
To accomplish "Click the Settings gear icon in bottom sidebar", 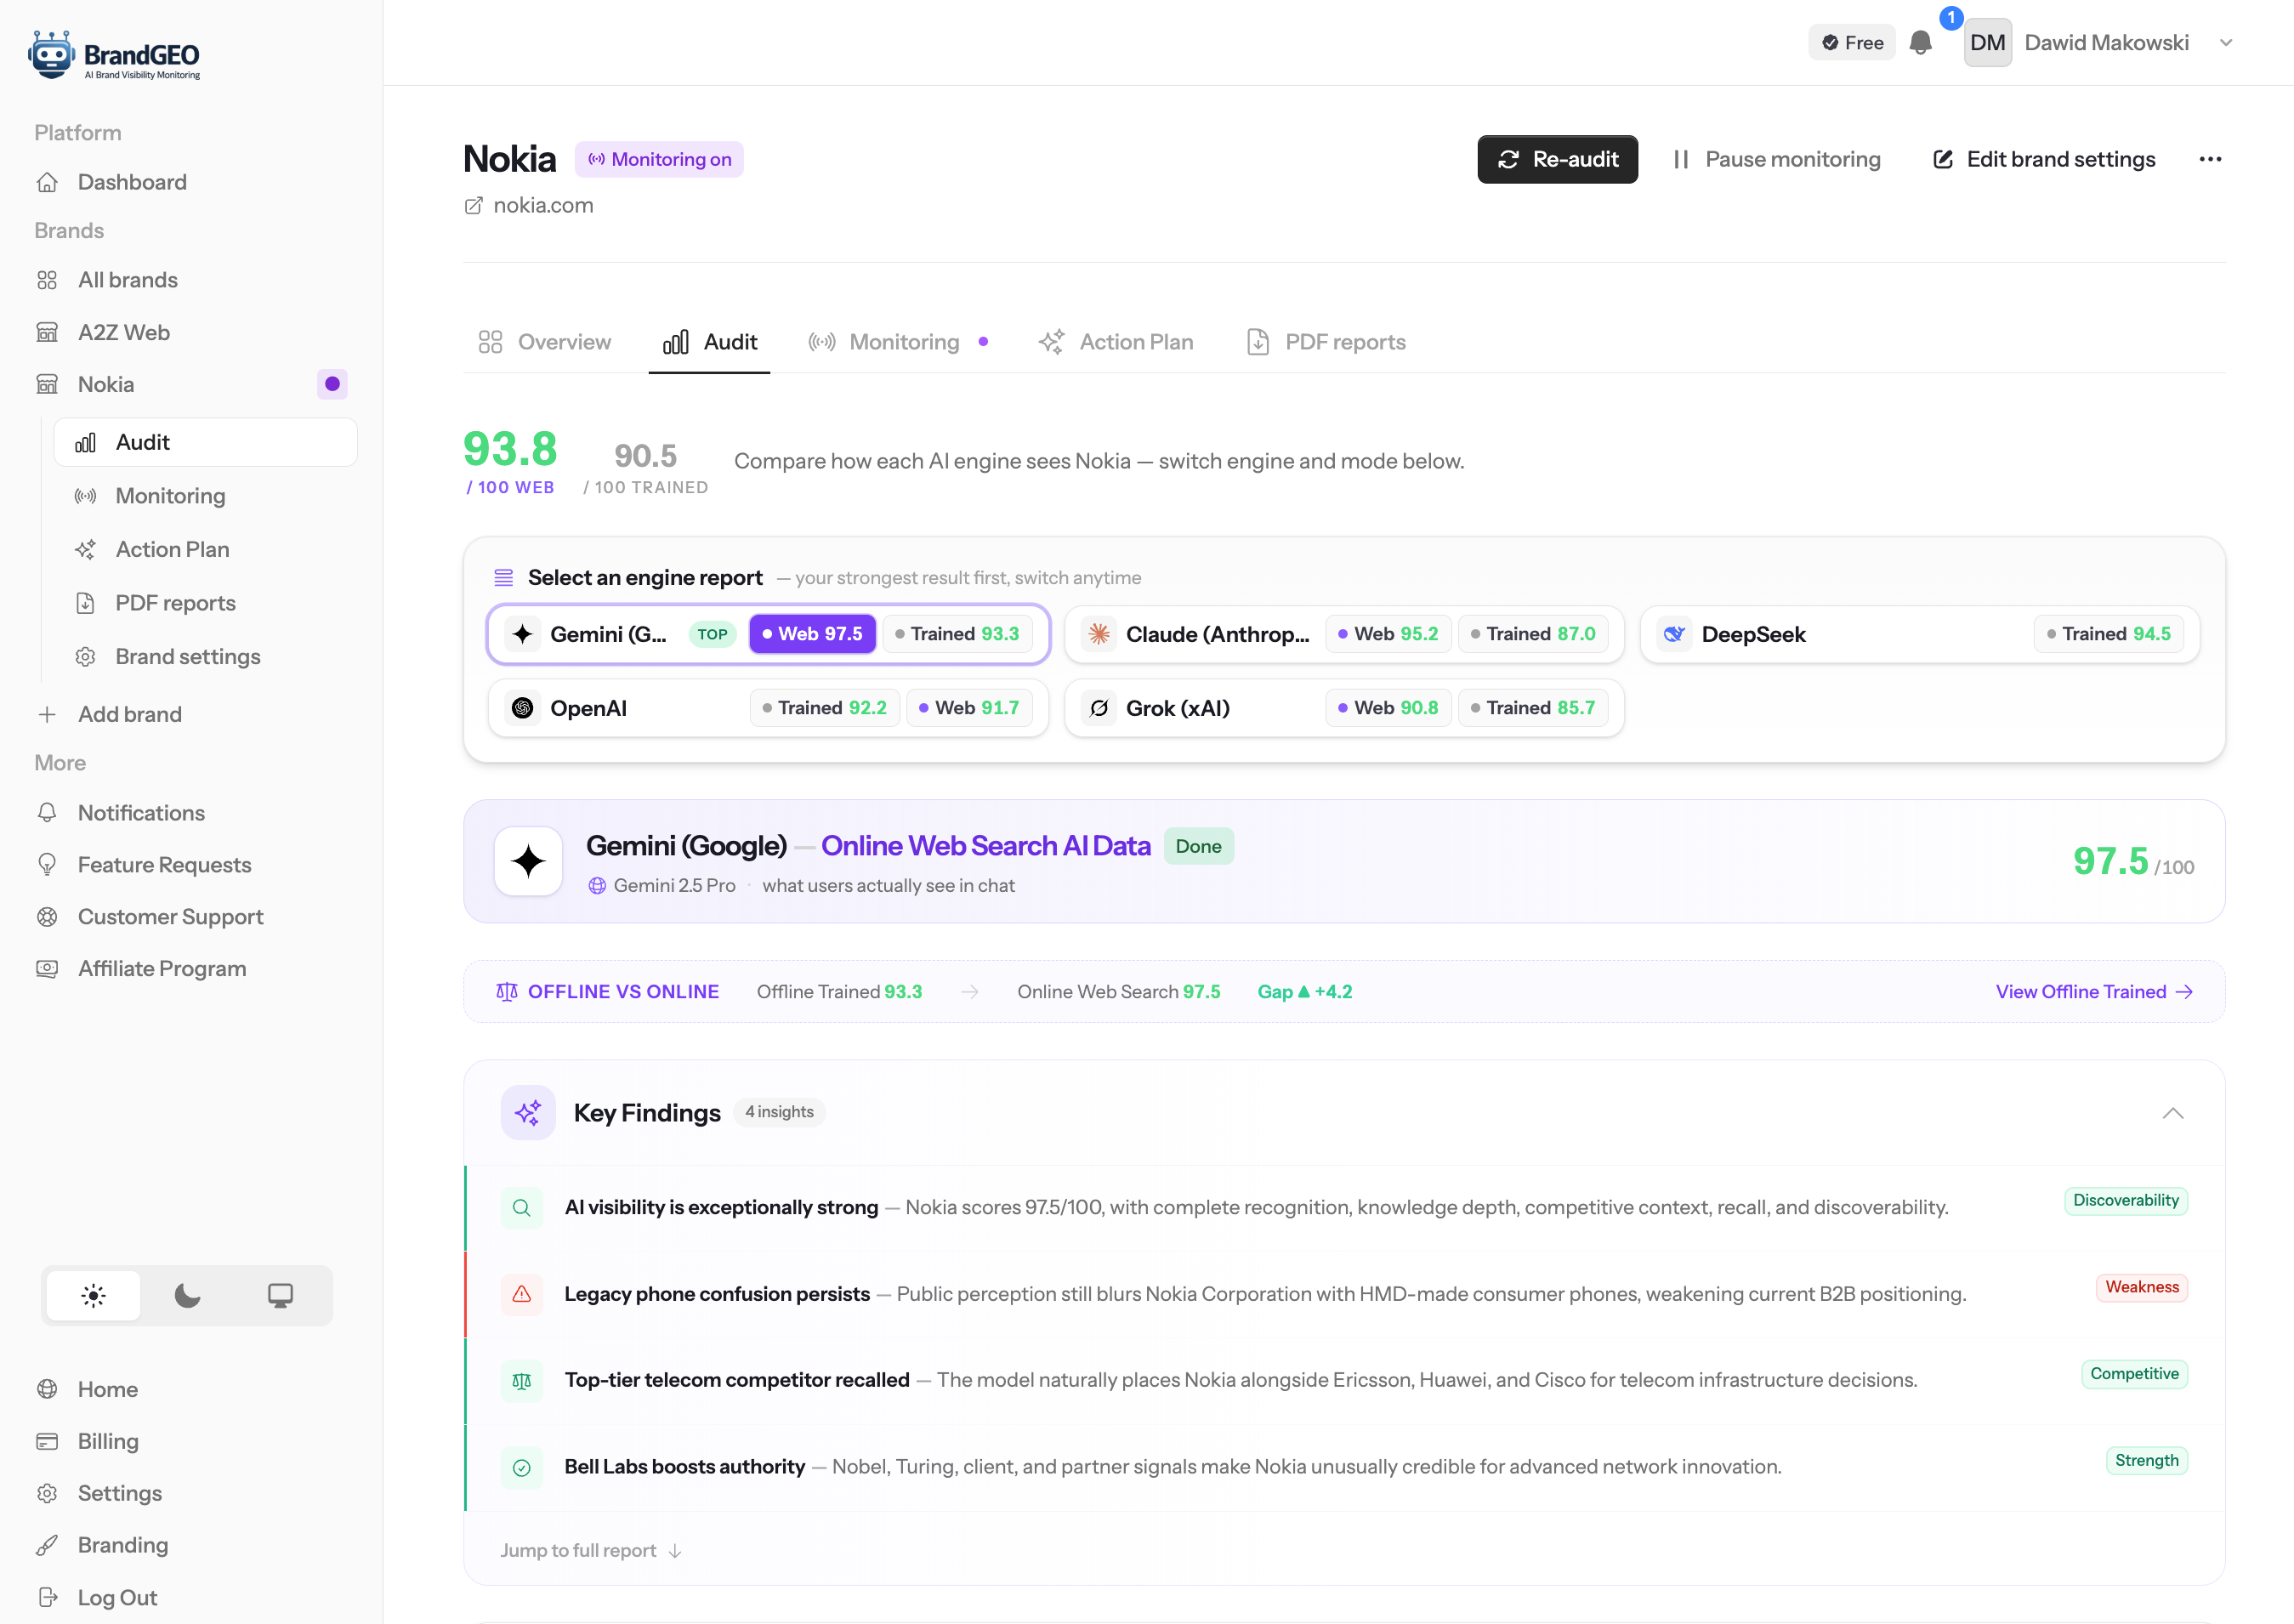I will click(x=47, y=1493).
